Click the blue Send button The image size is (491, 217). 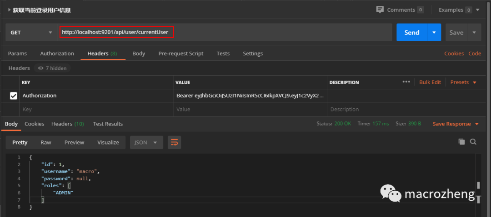coord(412,33)
